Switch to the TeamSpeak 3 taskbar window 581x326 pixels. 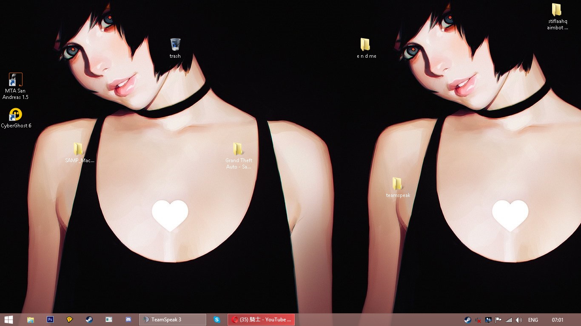[173, 320]
